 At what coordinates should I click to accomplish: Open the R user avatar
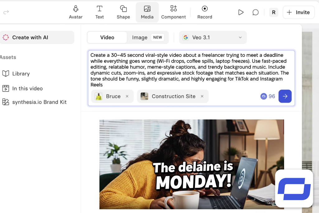(x=274, y=12)
